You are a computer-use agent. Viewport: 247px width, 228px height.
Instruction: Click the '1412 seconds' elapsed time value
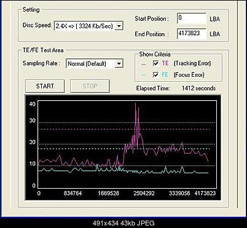point(198,88)
